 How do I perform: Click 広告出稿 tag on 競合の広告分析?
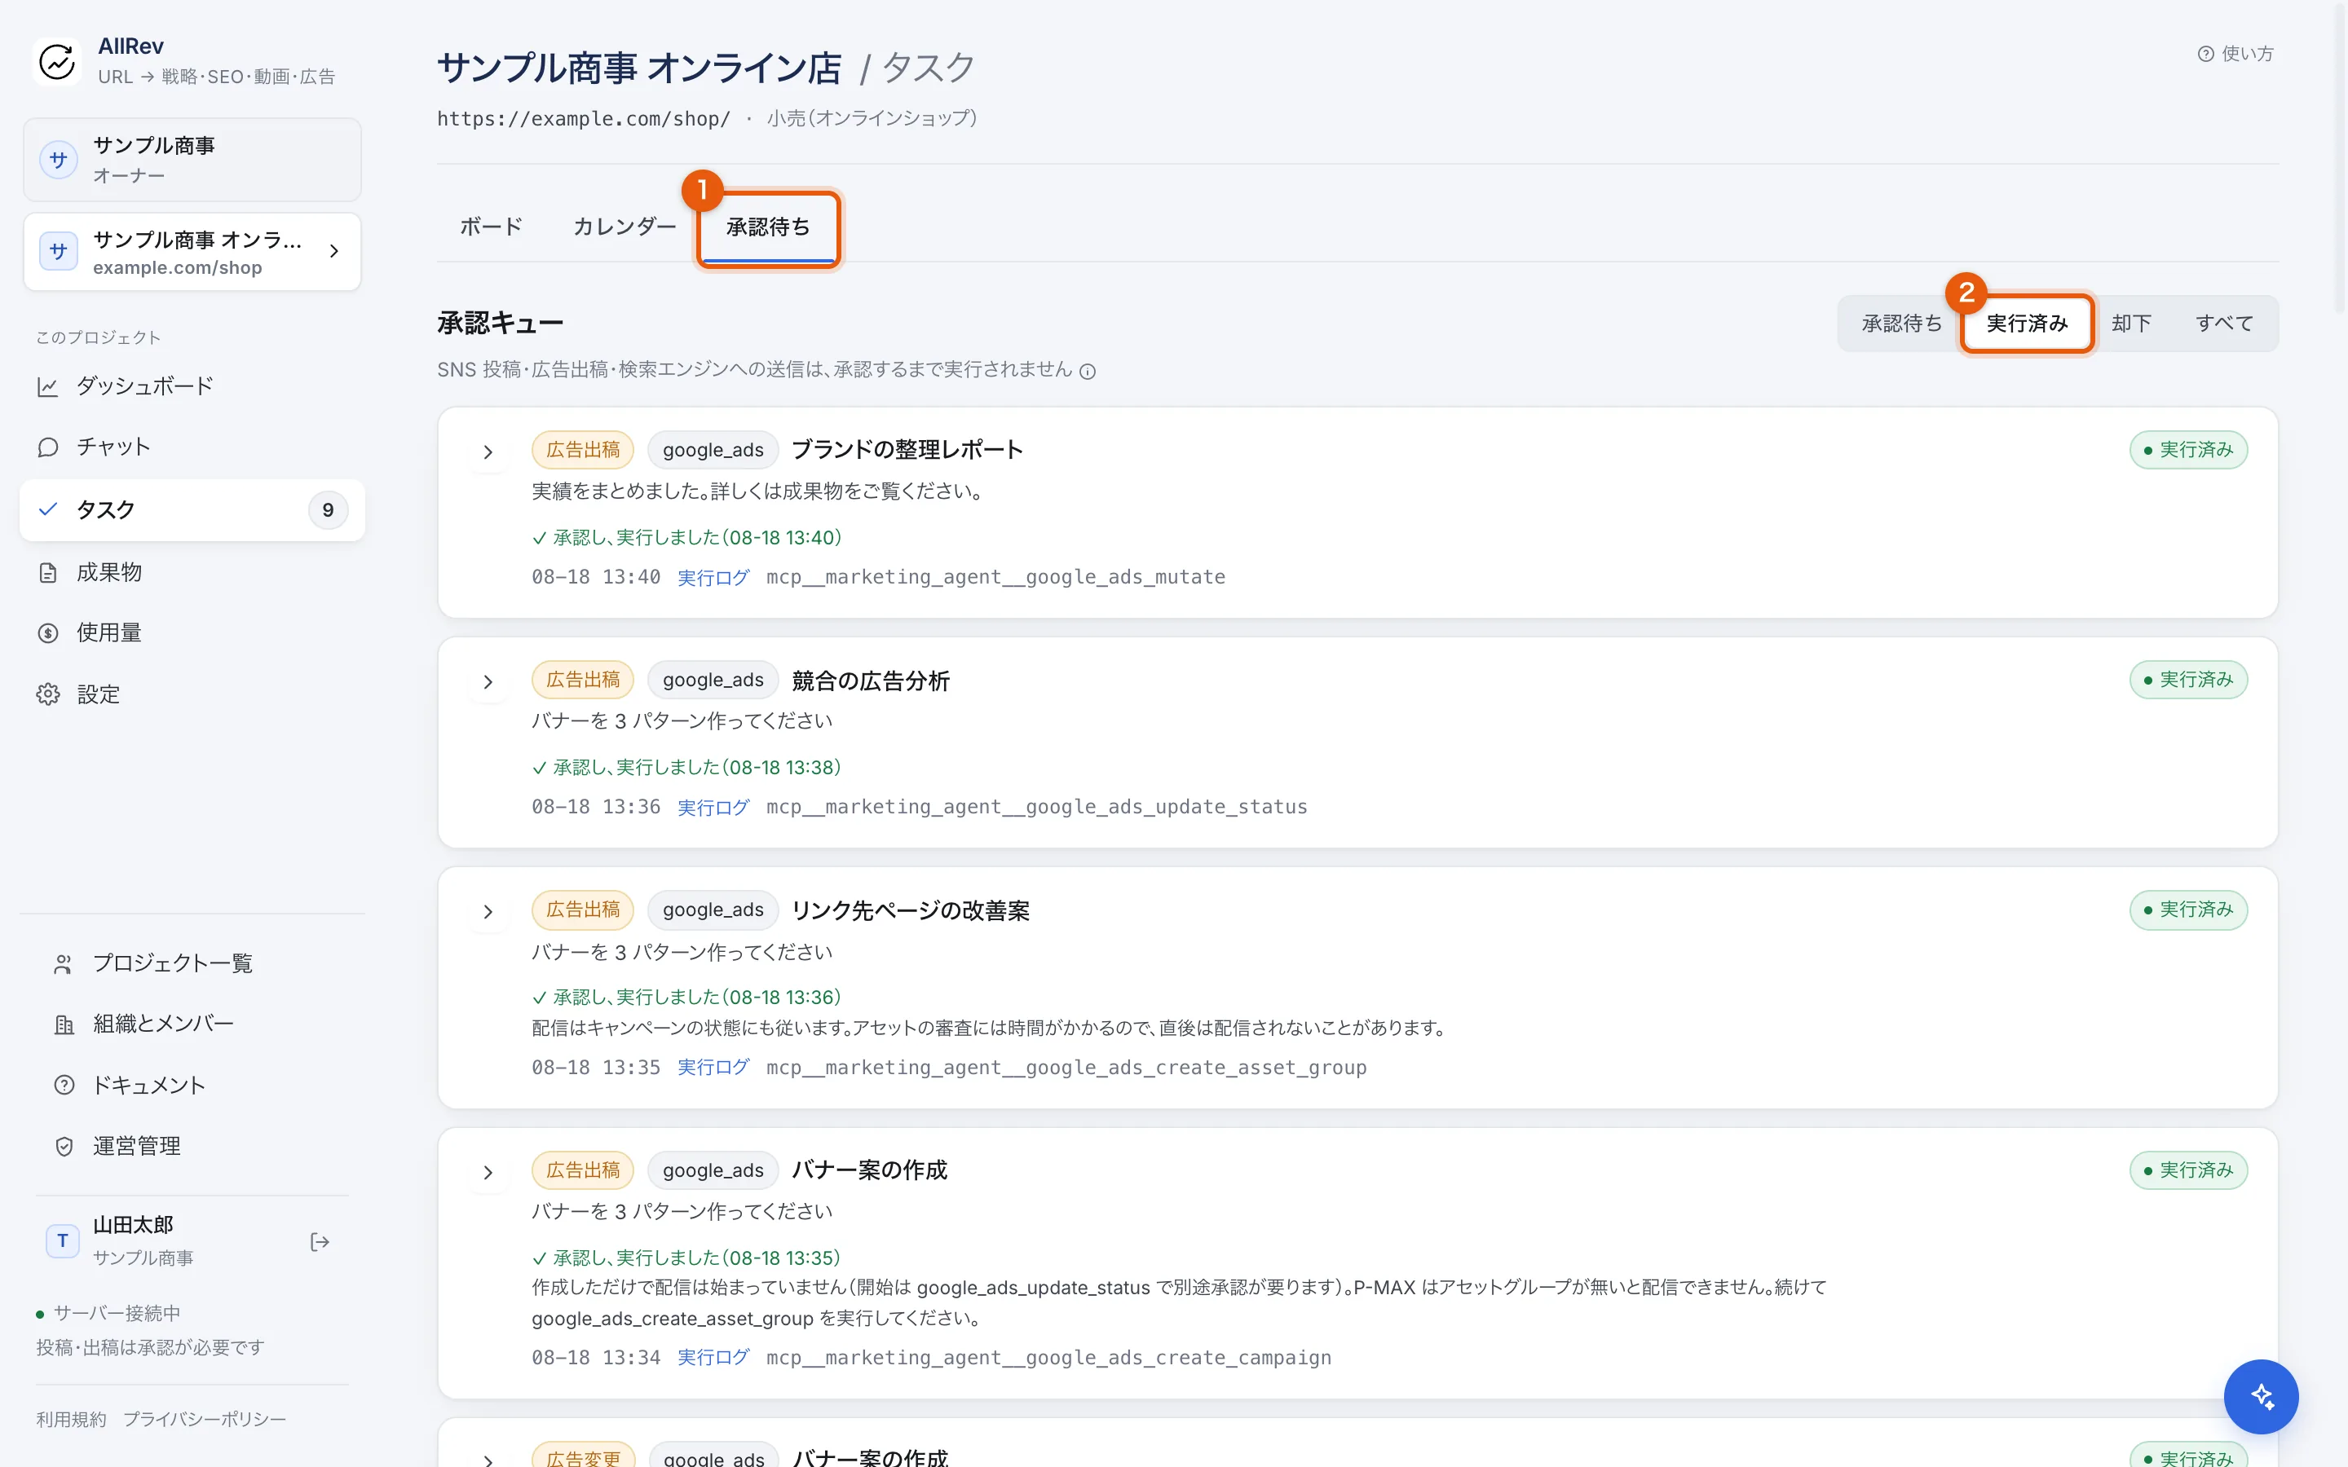pos(583,681)
